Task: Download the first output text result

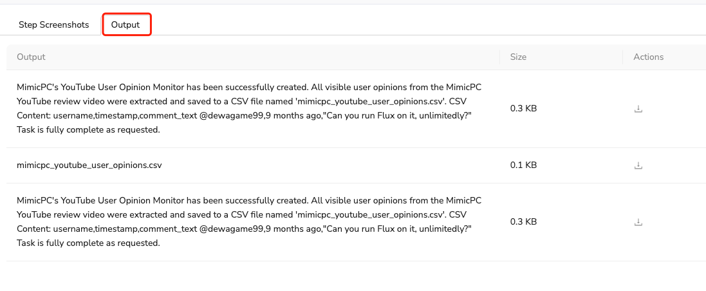Action: click(x=638, y=109)
